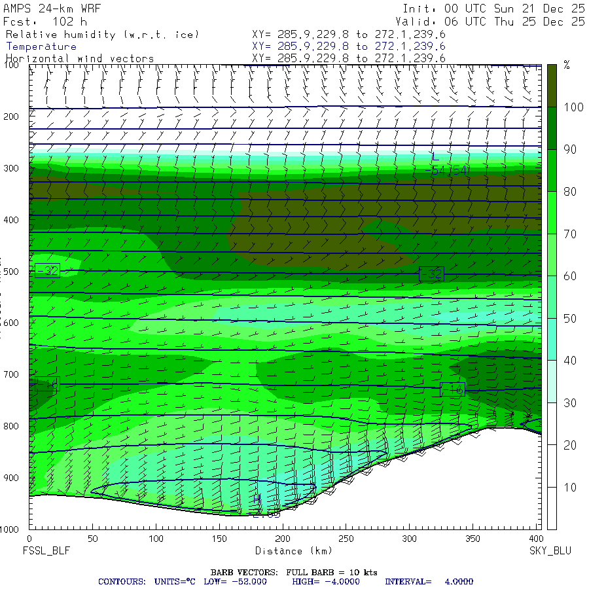The image size is (589, 589).
Task: Click the colorbar label '30'
Action: click(570, 403)
